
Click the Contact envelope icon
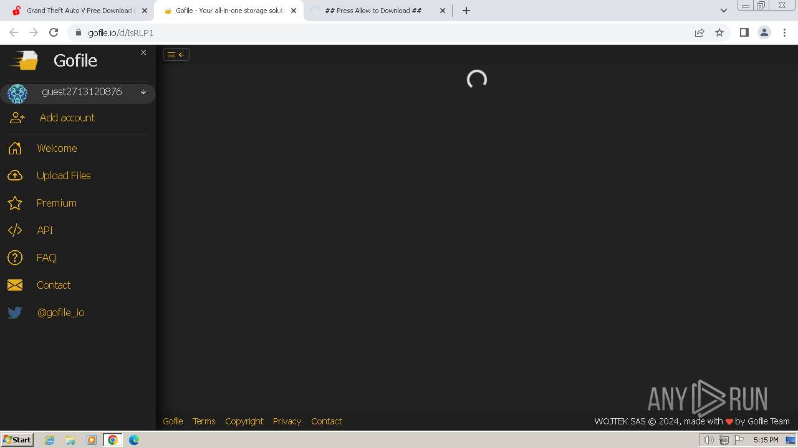click(15, 285)
